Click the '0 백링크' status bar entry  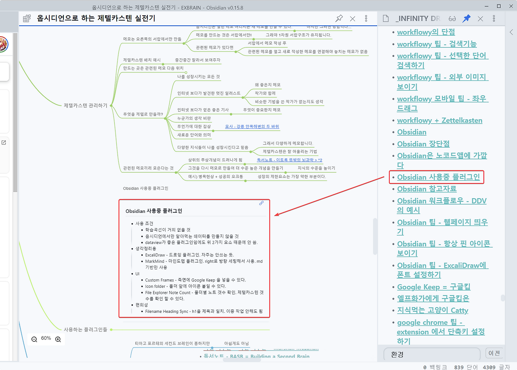click(x=435, y=367)
